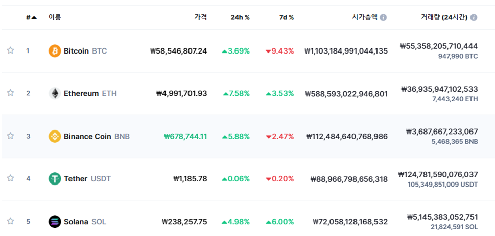The height and width of the screenshot is (236, 495).
Task: Click the Ethereum logo icon
Action: [x=55, y=93]
